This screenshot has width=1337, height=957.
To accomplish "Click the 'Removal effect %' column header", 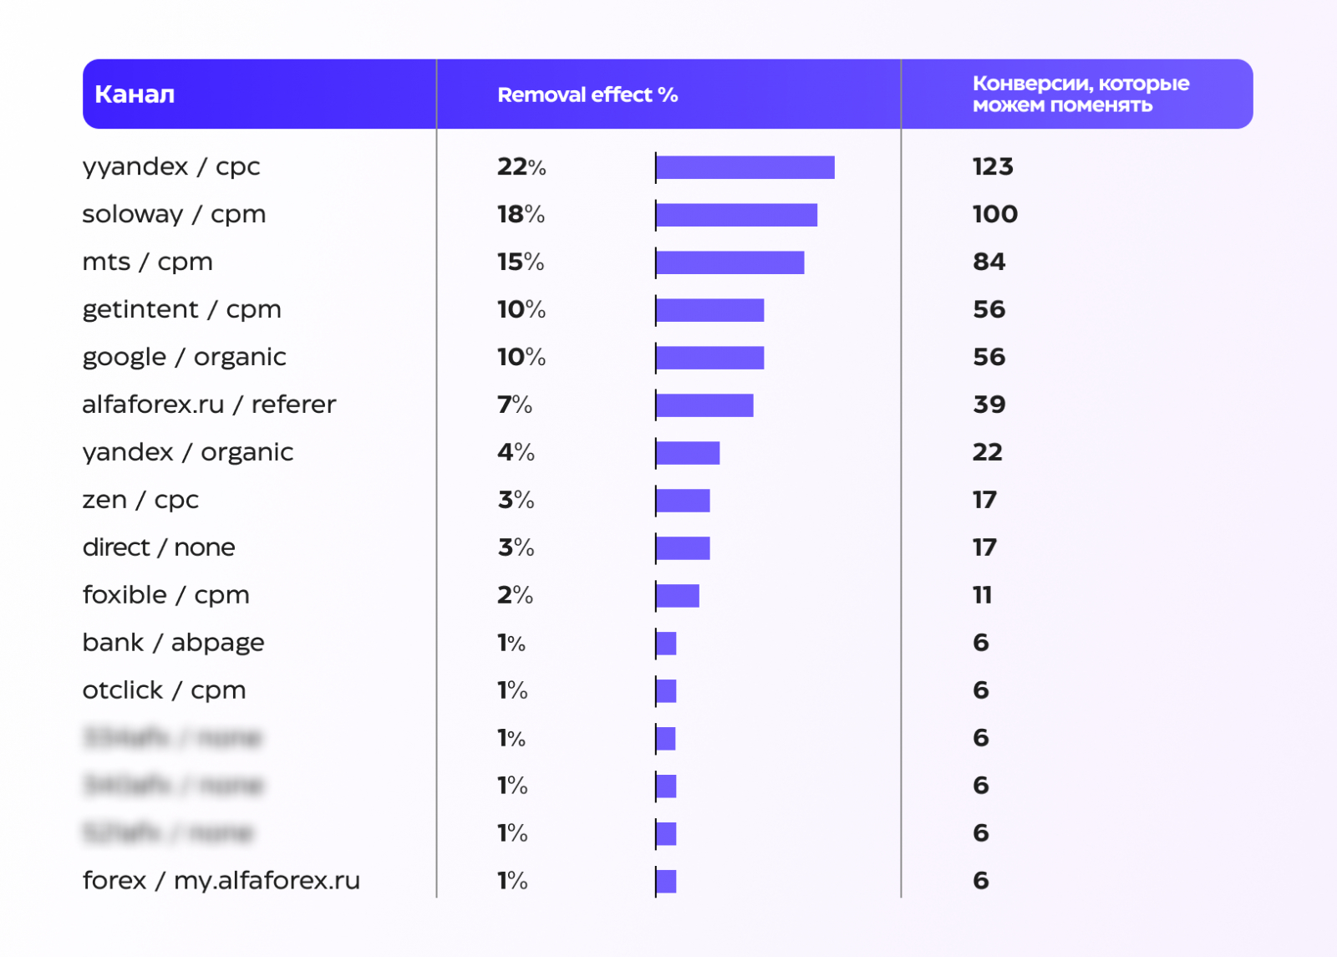I will tap(587, 95).
